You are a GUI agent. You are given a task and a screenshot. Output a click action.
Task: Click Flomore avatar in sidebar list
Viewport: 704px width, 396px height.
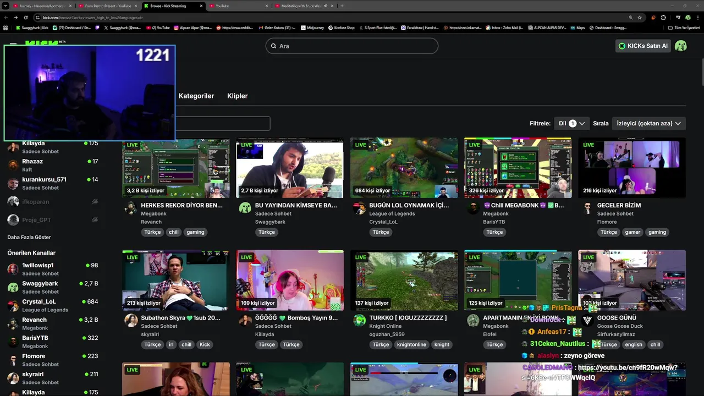13,360
